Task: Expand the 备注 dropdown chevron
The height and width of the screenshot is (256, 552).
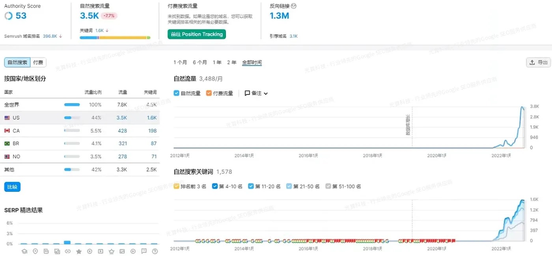Action: (x=266, y=94)
